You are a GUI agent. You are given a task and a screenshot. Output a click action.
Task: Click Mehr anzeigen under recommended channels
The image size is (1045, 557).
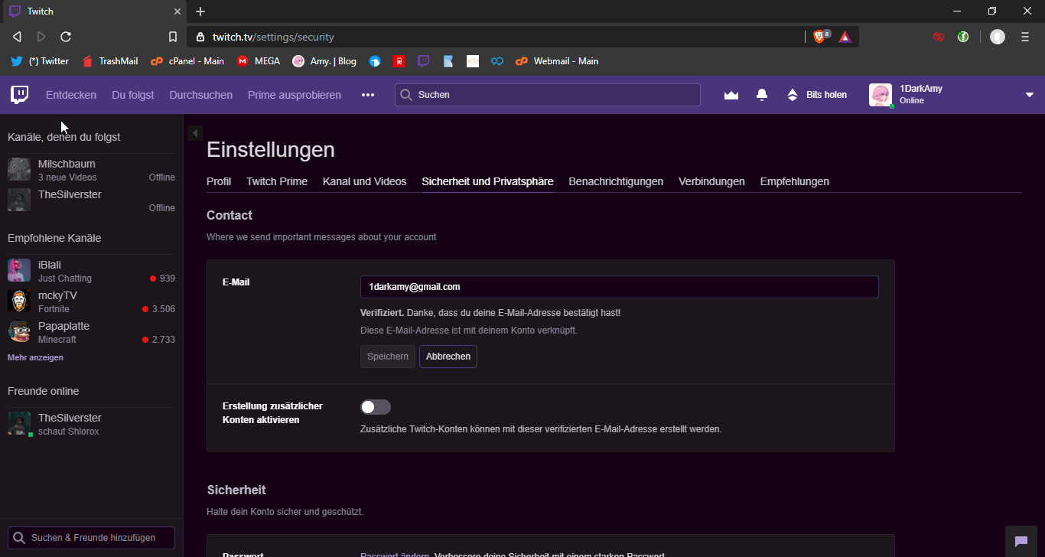35,357
